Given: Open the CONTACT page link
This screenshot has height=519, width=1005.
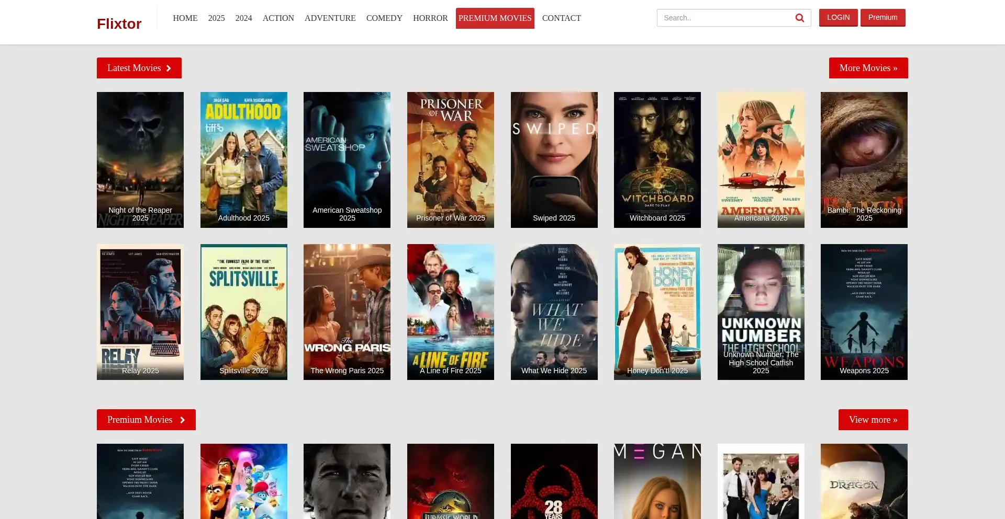Looking at the screenshot, I should click(562, 18).
